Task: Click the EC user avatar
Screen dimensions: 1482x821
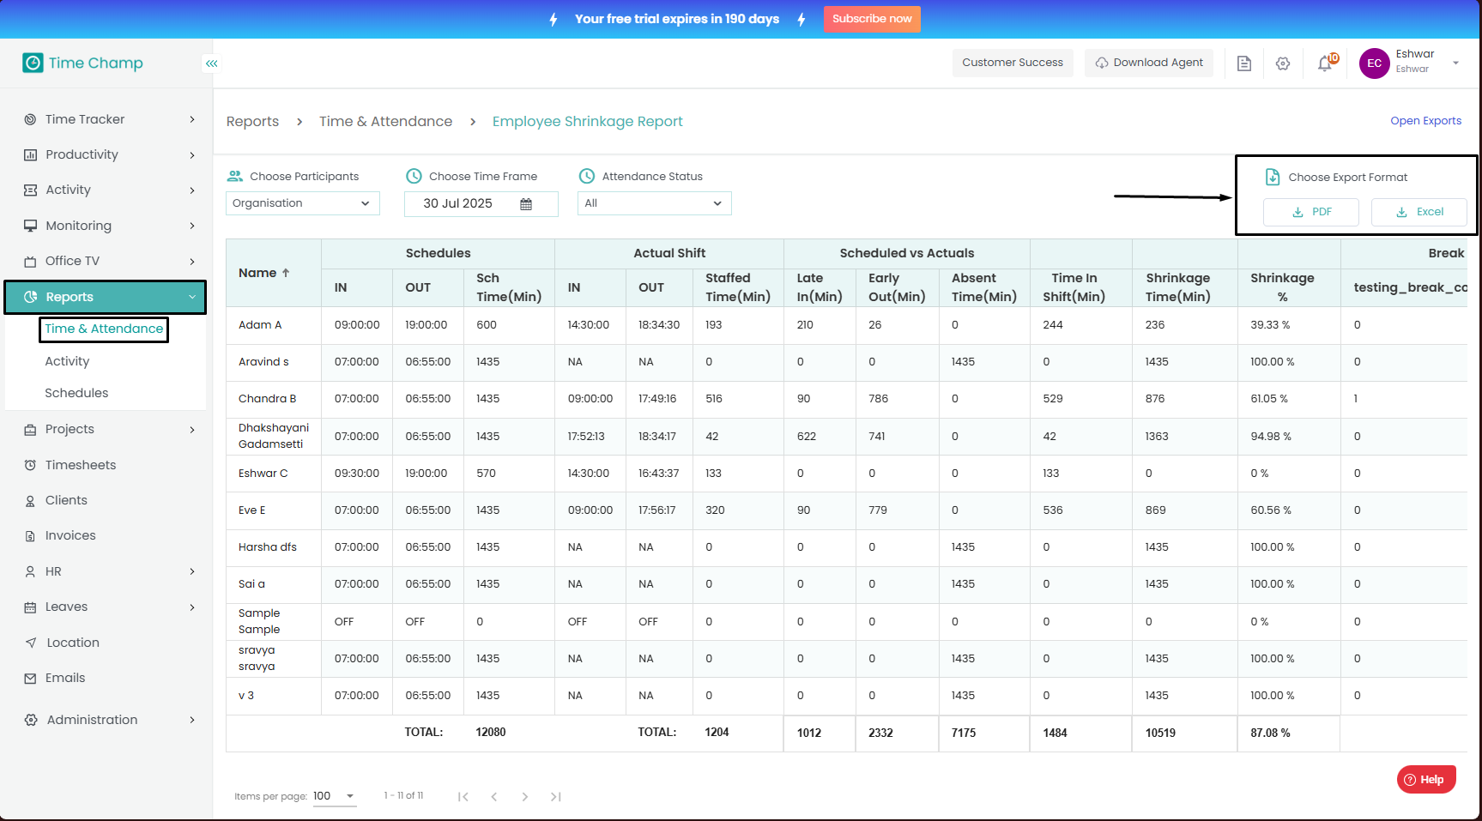Action: point(1374,63)
